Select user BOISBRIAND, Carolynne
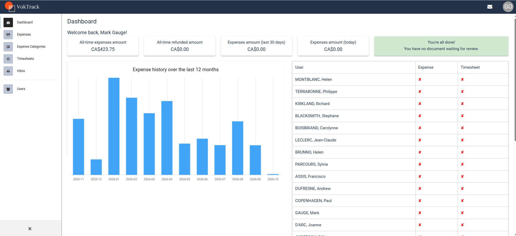The height and width of the screenshot is (236, 516). coord(316,128)
